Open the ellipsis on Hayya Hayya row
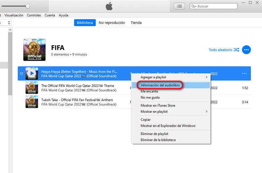The width and height of the screenshot is (262, 173). click(x=244, y=73)
